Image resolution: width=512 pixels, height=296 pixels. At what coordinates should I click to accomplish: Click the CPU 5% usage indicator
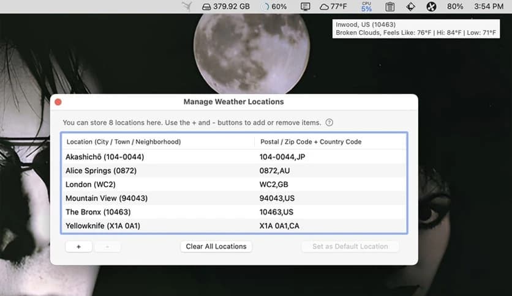(x=366, y=7)
